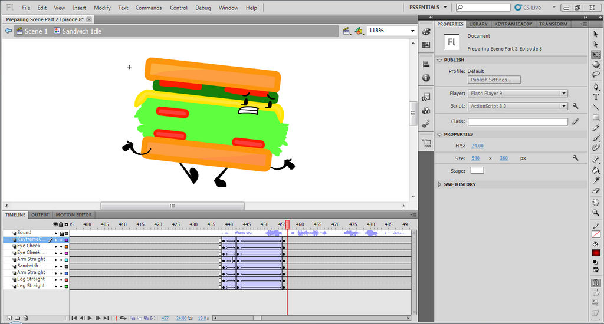Open the ESSENTIALS workspace dropdown
The image size is (604, 324).
pos(428,7)
